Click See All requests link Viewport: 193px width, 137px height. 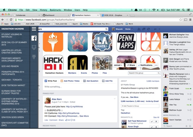click(x=156, y=117)
